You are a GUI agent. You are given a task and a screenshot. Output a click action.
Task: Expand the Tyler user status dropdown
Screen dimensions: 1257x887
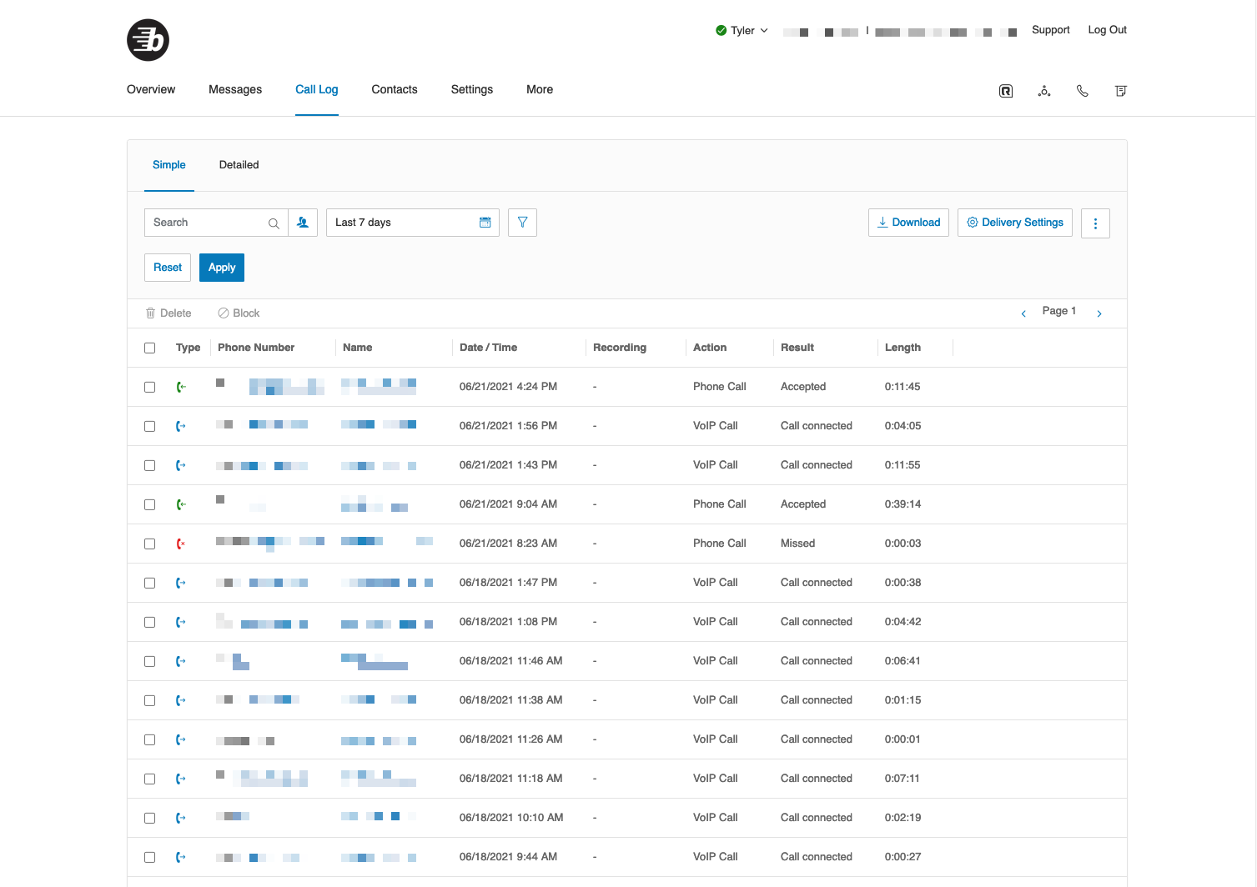(x=742, y=31)
